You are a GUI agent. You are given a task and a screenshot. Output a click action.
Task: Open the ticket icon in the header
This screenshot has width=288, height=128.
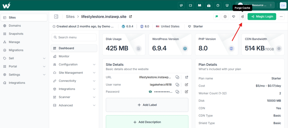click(x=190, y=5)
